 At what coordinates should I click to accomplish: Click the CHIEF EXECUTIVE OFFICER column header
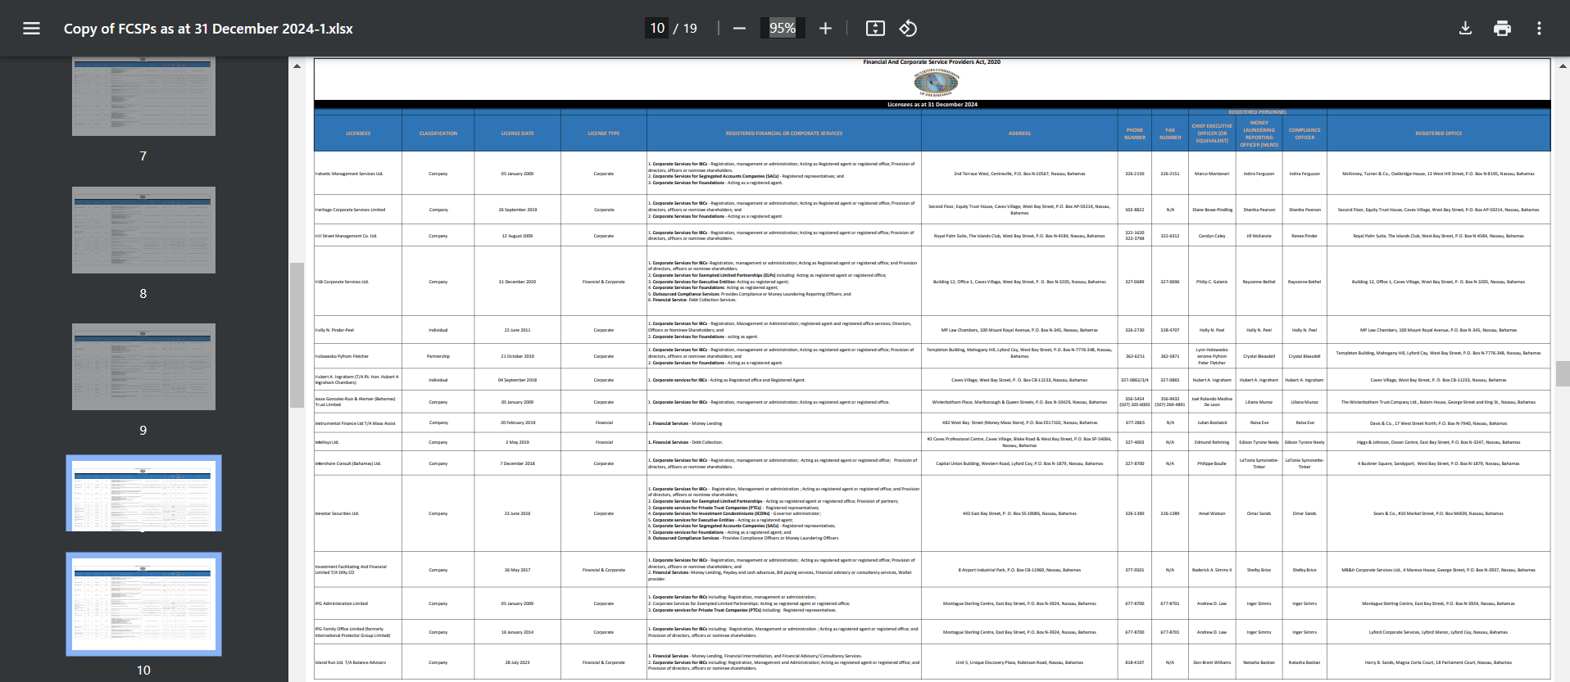tap(1212, 133)
